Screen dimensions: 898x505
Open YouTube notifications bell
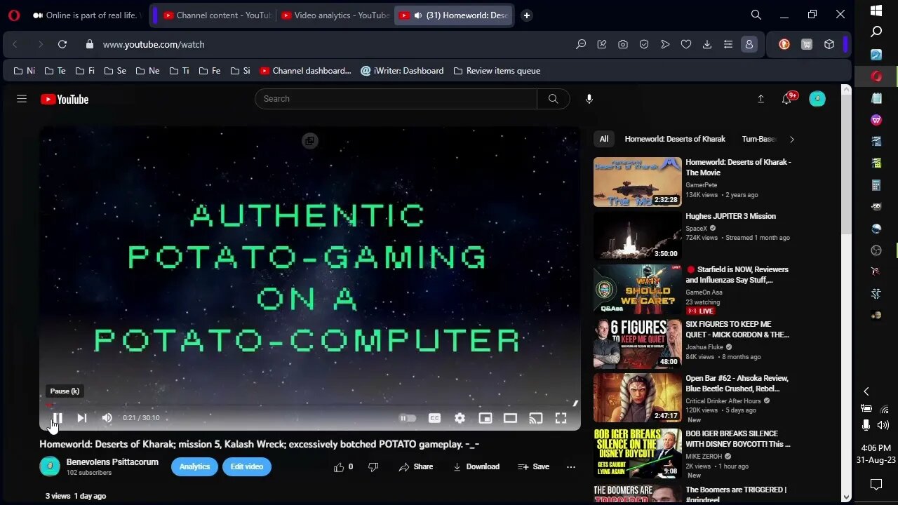pyautogui.click(x=787, y=99)
